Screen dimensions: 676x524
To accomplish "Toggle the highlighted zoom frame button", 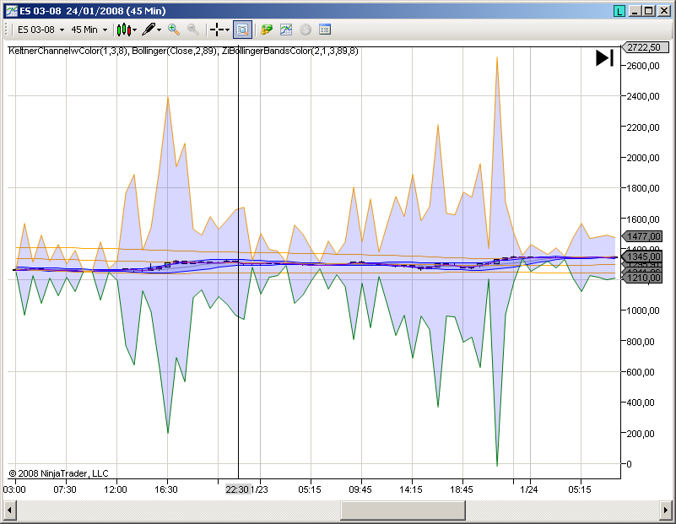I will point(242,30).
